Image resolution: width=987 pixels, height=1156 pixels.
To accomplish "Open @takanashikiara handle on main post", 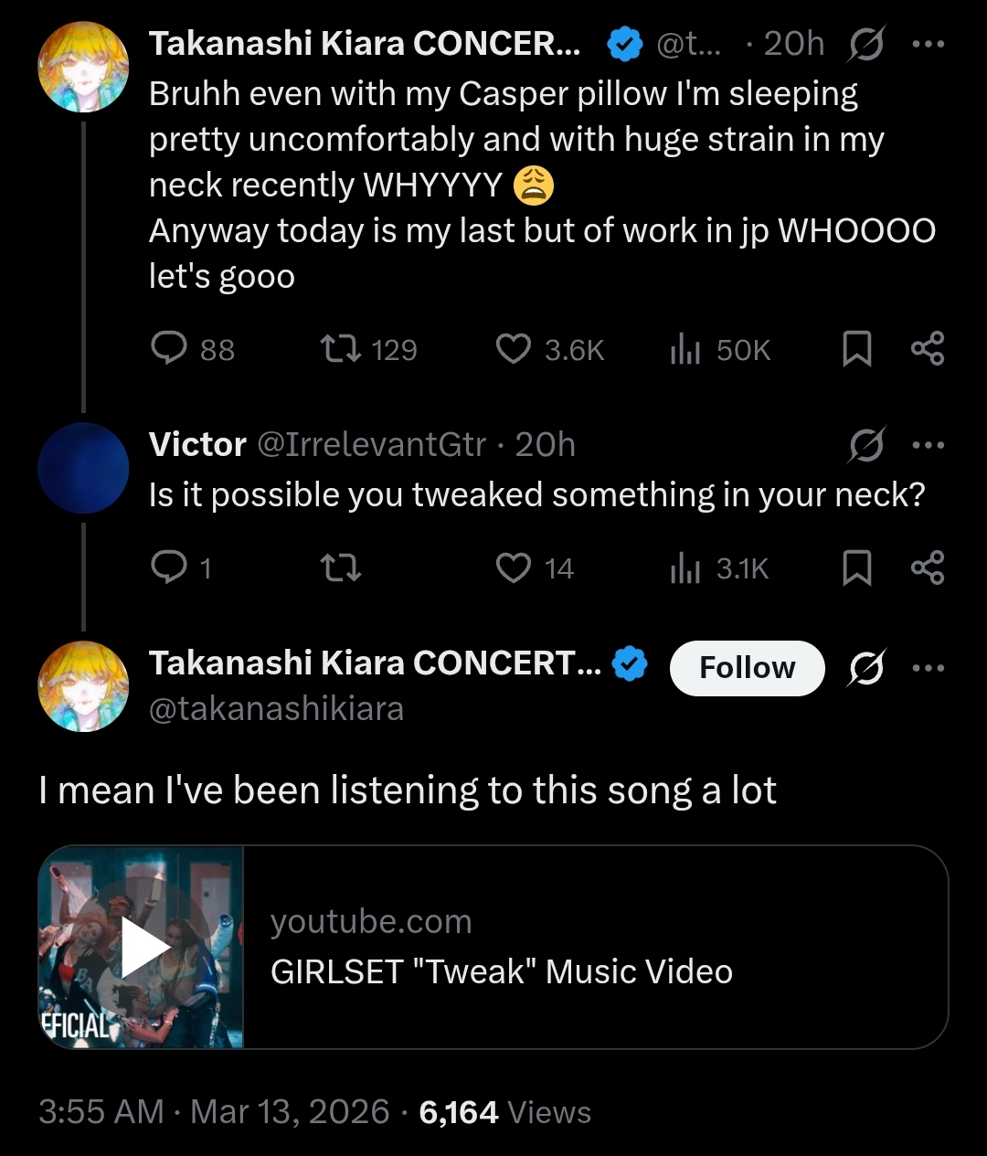I will [x=276, y=709].
